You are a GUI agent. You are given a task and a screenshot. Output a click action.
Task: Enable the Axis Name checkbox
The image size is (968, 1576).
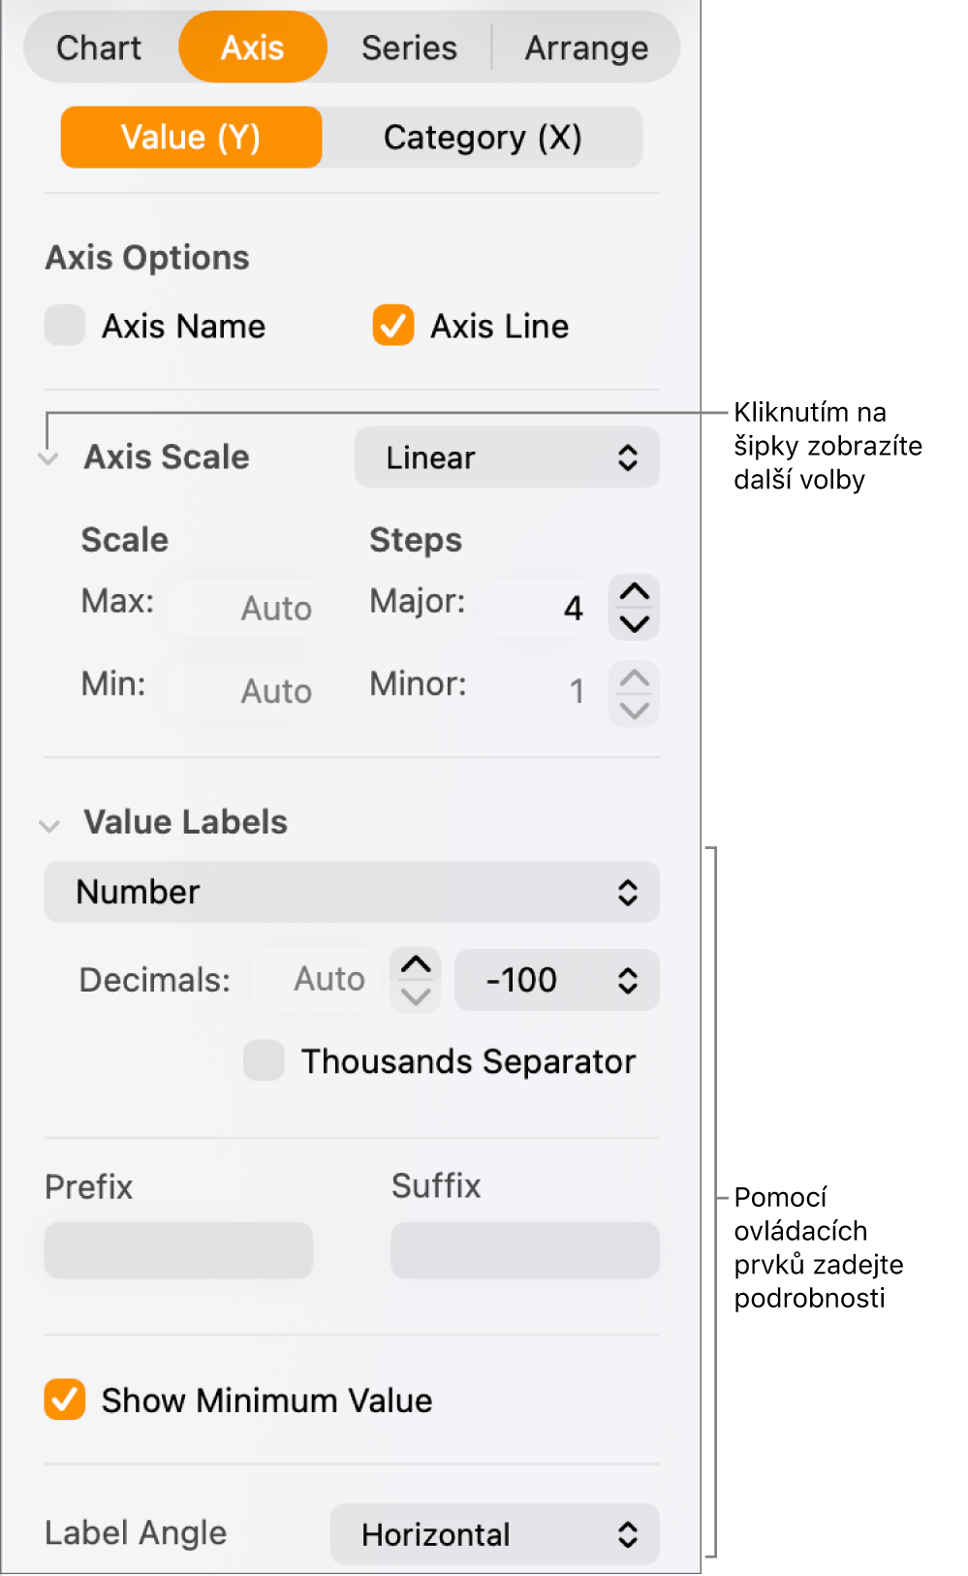[65, 326]
